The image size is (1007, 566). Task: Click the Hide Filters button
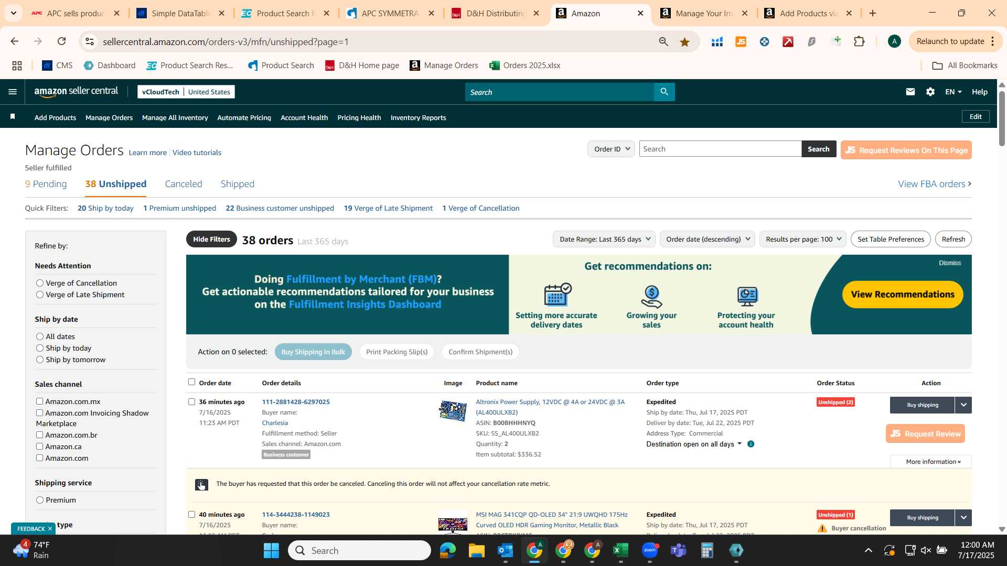pyautogui.click(x=211, y=240)
